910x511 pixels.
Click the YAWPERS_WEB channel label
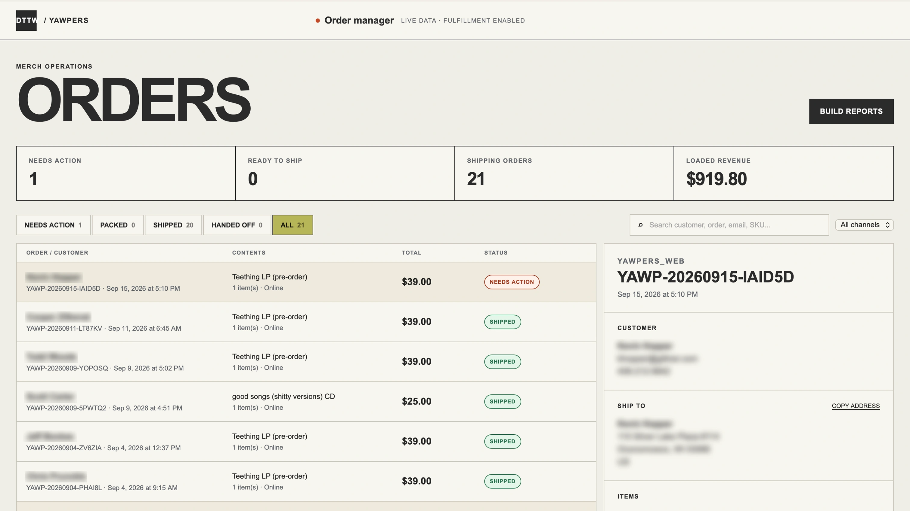pos(651,261)
